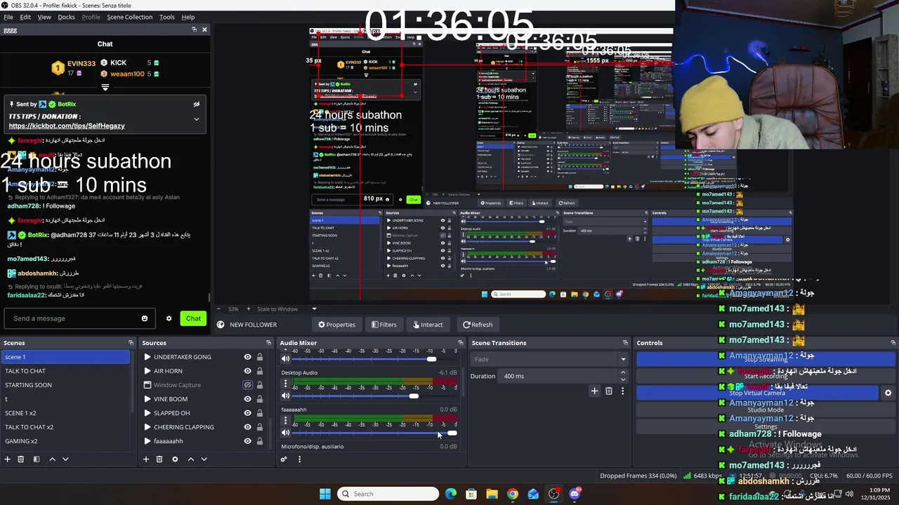The image size is (899, 505).
Task: Move selected scene down with arrow
Action: coord(65,459)
